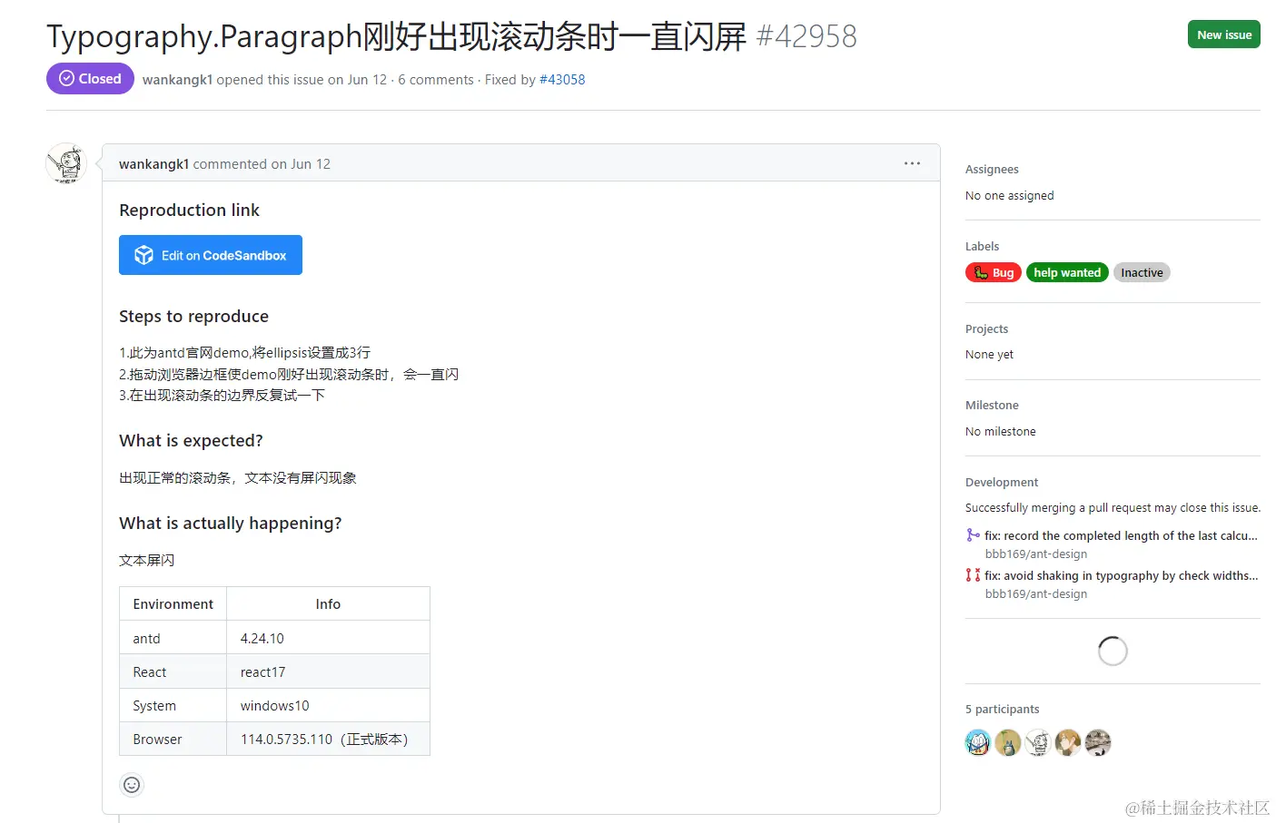Click the merged pull request icon
This screenshot has width=1276, height=823.
pyautogui.click(x=973, y=535)
